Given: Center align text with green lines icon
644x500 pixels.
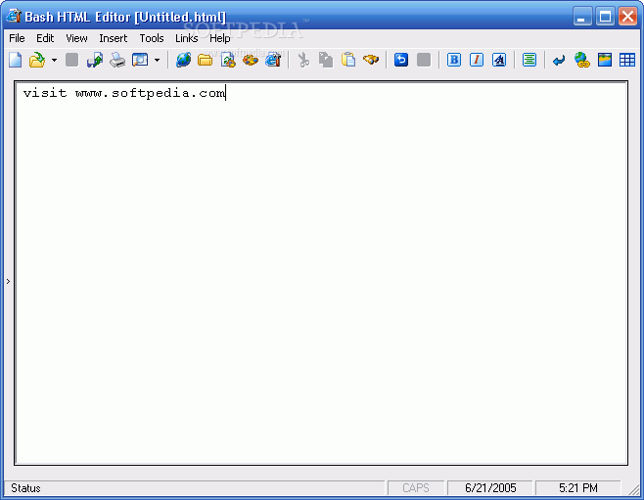Looking at the screenshot, I should (529, 60).
